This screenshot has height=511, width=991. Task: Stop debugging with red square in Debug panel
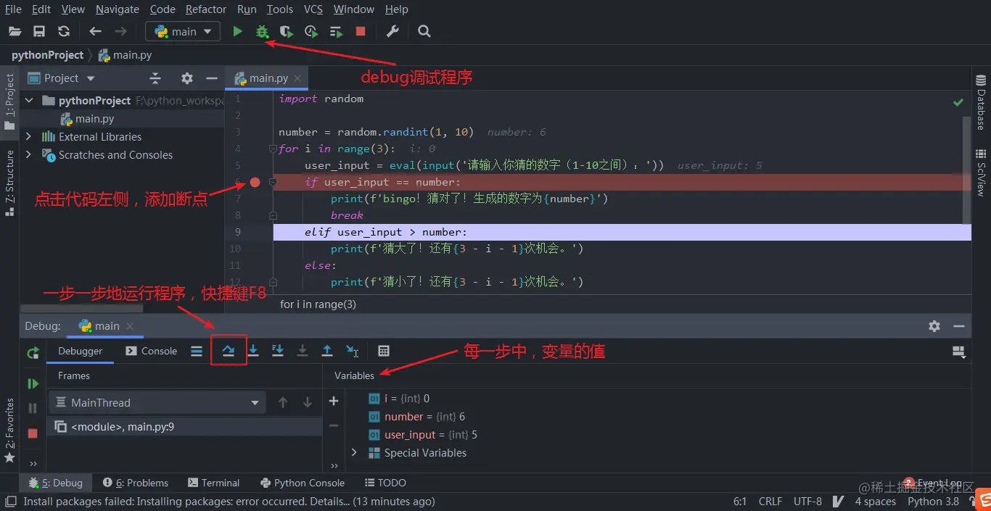(x=33, y=433)
